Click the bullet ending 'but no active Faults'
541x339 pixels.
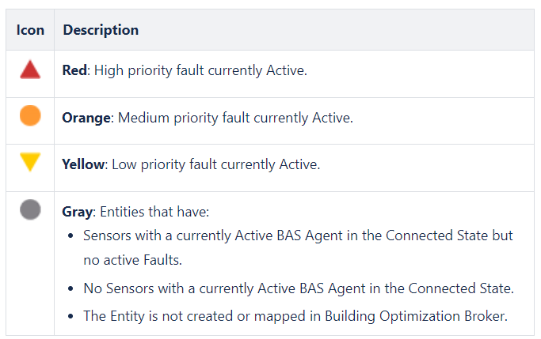(298, 235)
